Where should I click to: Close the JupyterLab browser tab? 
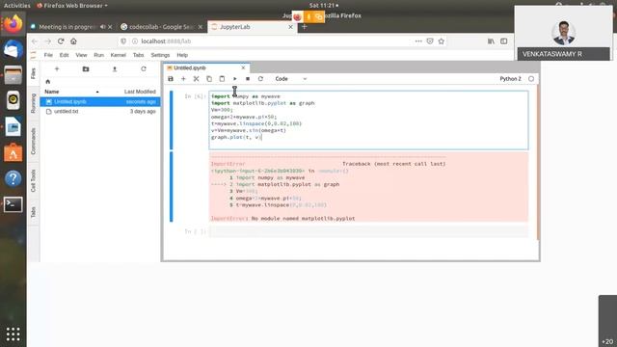(x=290, y=27)
